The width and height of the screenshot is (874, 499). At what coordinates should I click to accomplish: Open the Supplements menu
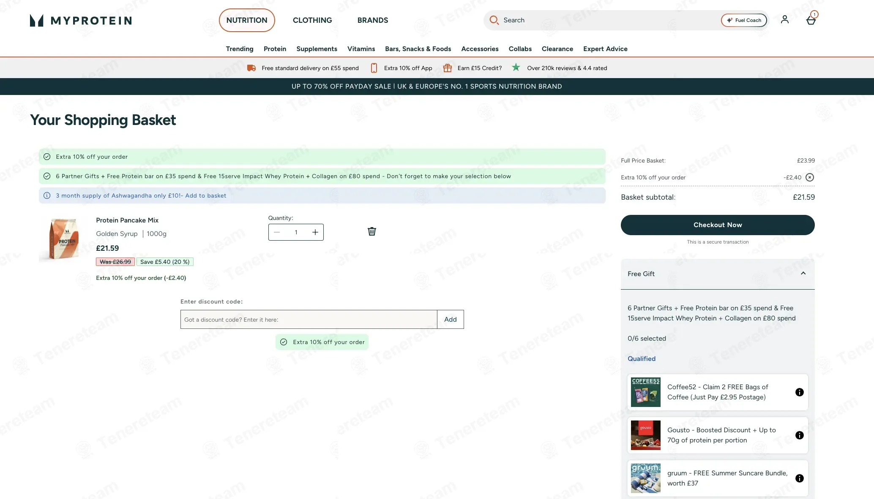317,49
